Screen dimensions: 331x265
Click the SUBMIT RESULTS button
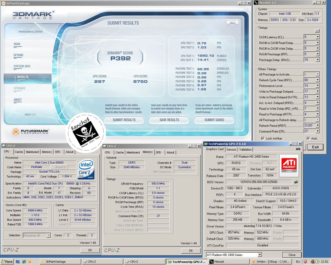point(124,120)
